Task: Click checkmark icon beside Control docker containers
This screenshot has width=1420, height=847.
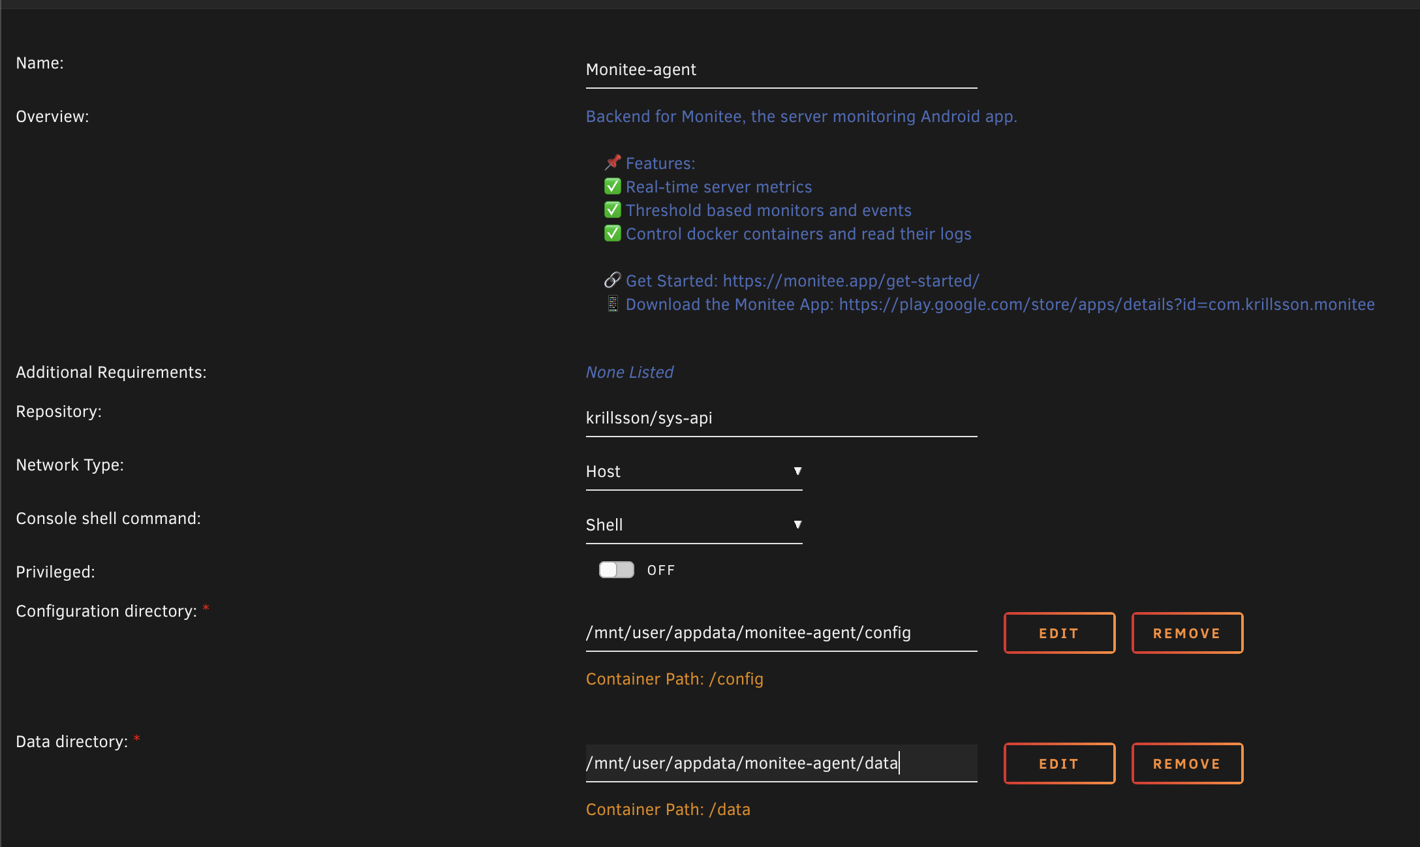Action: [612, 234]
